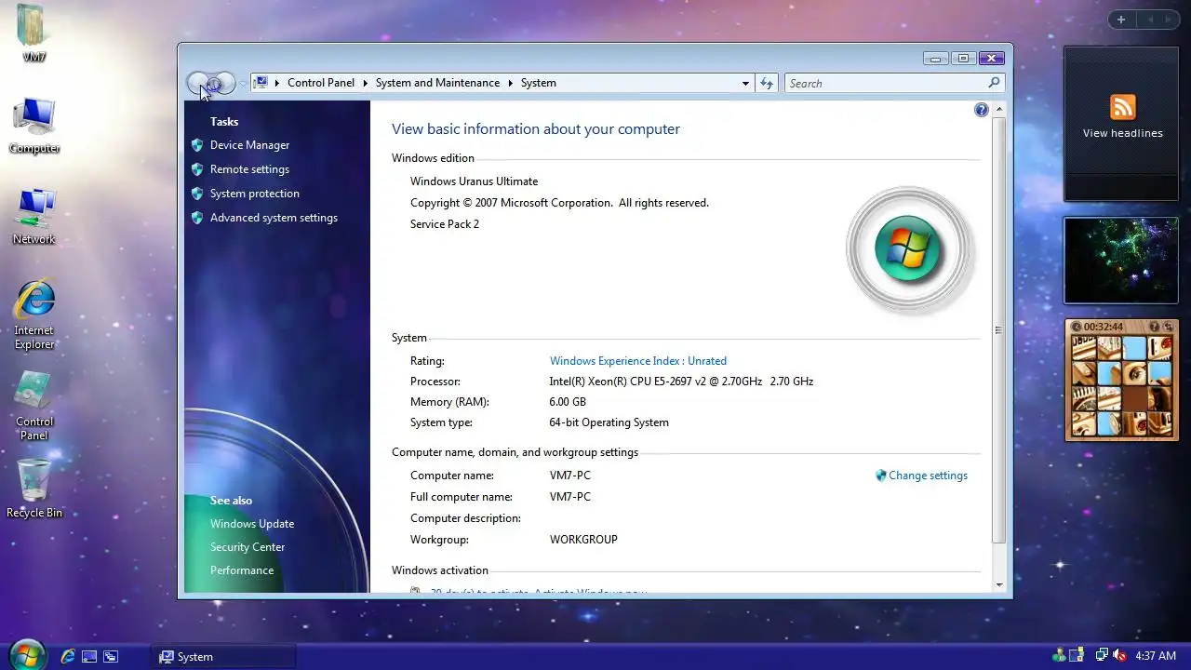Click the address bar location icon

click(261, 83)
